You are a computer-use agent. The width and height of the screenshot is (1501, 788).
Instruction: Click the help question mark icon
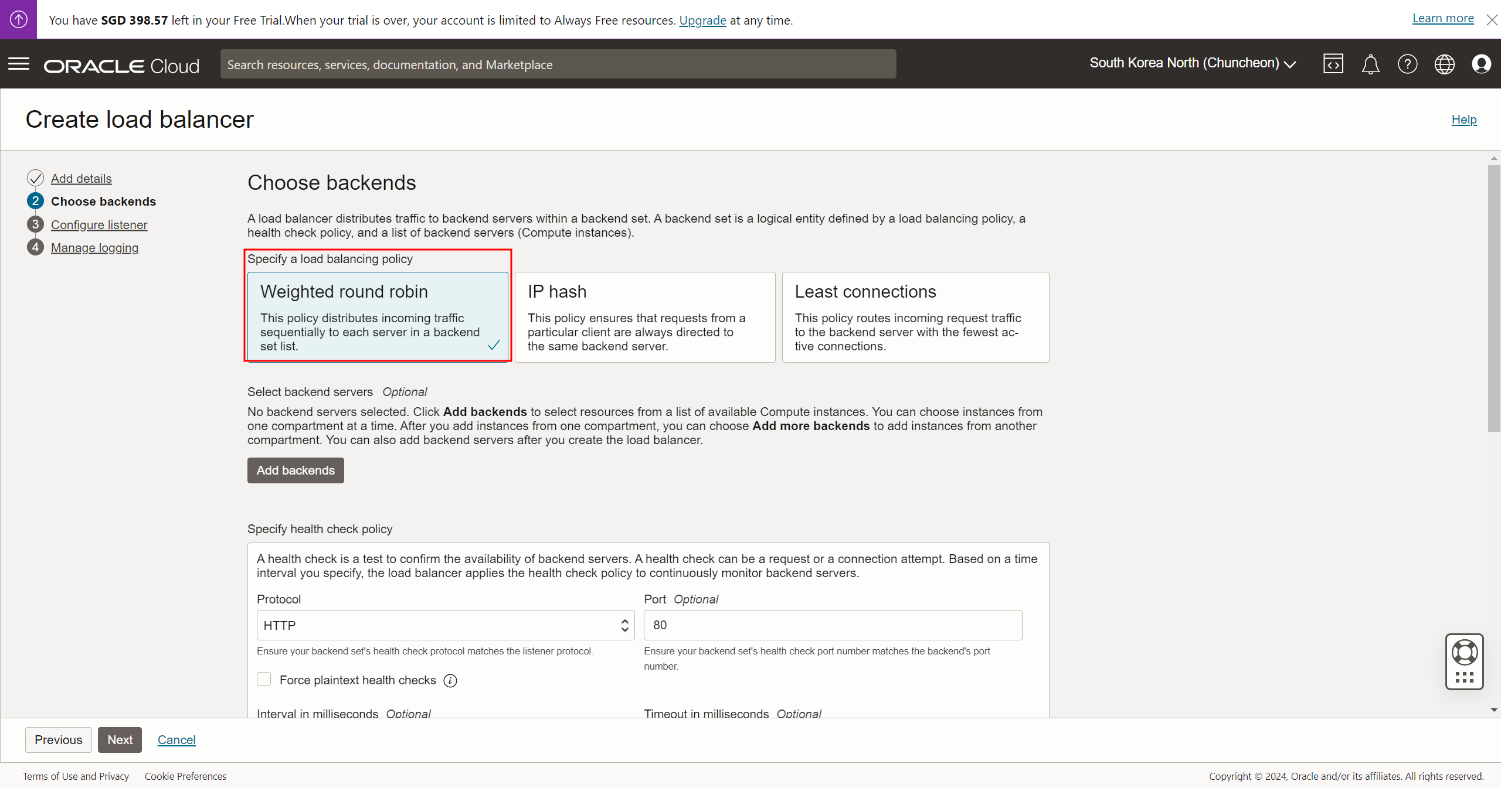[x=1407, y=64]
